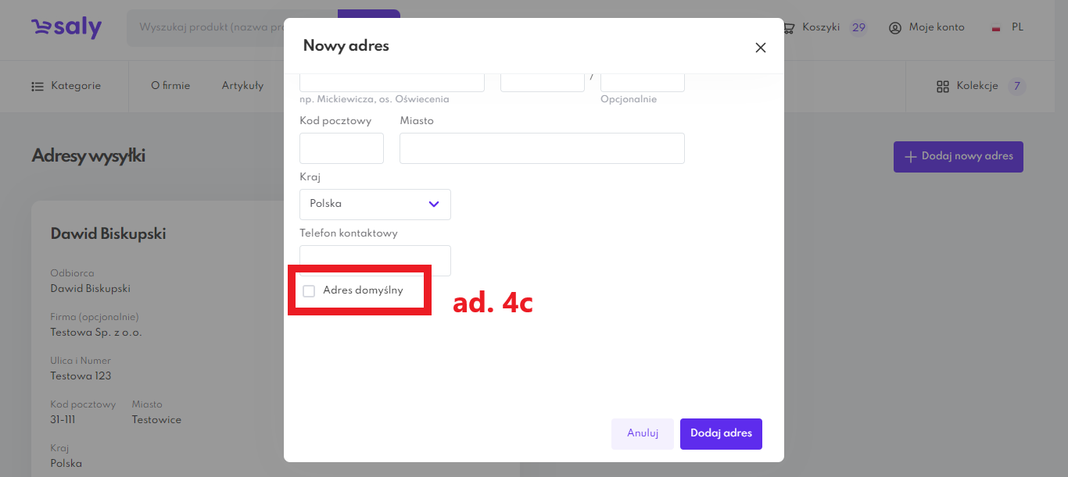Click the Dodaj adres button

coord(721,434)
